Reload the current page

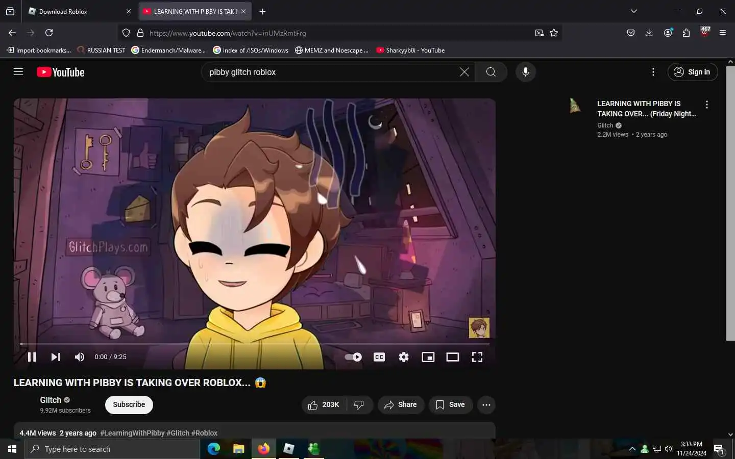[x=49, y=33]
